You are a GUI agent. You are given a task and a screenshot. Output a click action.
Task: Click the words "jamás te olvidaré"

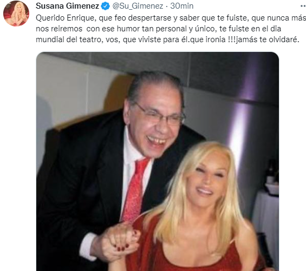click(268, 40)
